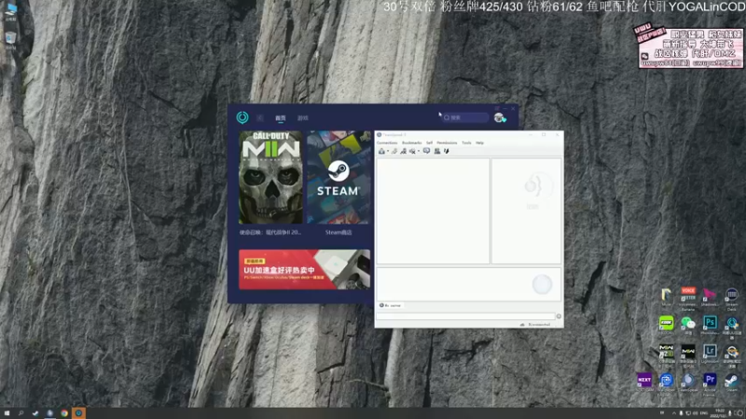Click the ENG input language indicator
Image resolution: width=746 pixels, height=419 pixels.
pos(704,413)
